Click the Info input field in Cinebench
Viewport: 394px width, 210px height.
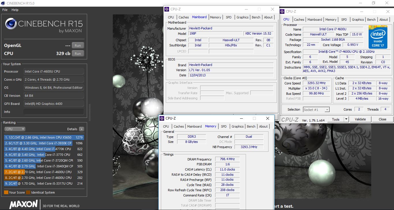54,112
